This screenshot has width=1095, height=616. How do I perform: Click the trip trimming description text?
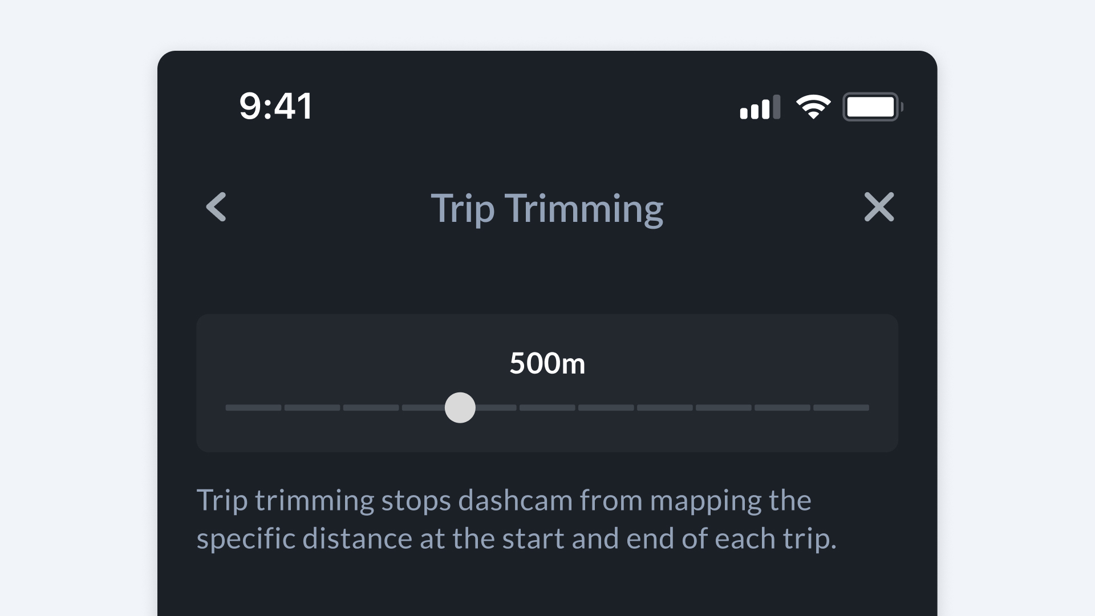coord(516,519)
